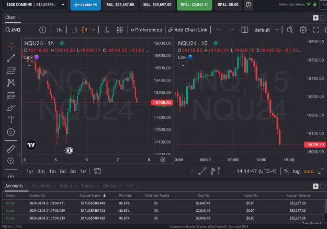327x229 pixels.
Task: Redo the last chart action
Action: click(x=231, y=30)
